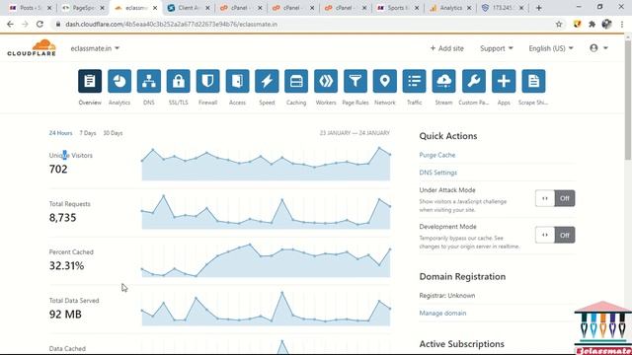Open the Workers section icon
Screen dimensions: 632x355
point(326,81)
